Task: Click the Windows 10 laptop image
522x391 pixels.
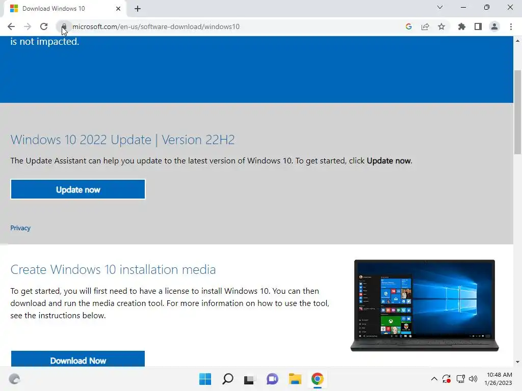Action: point(425,305)
